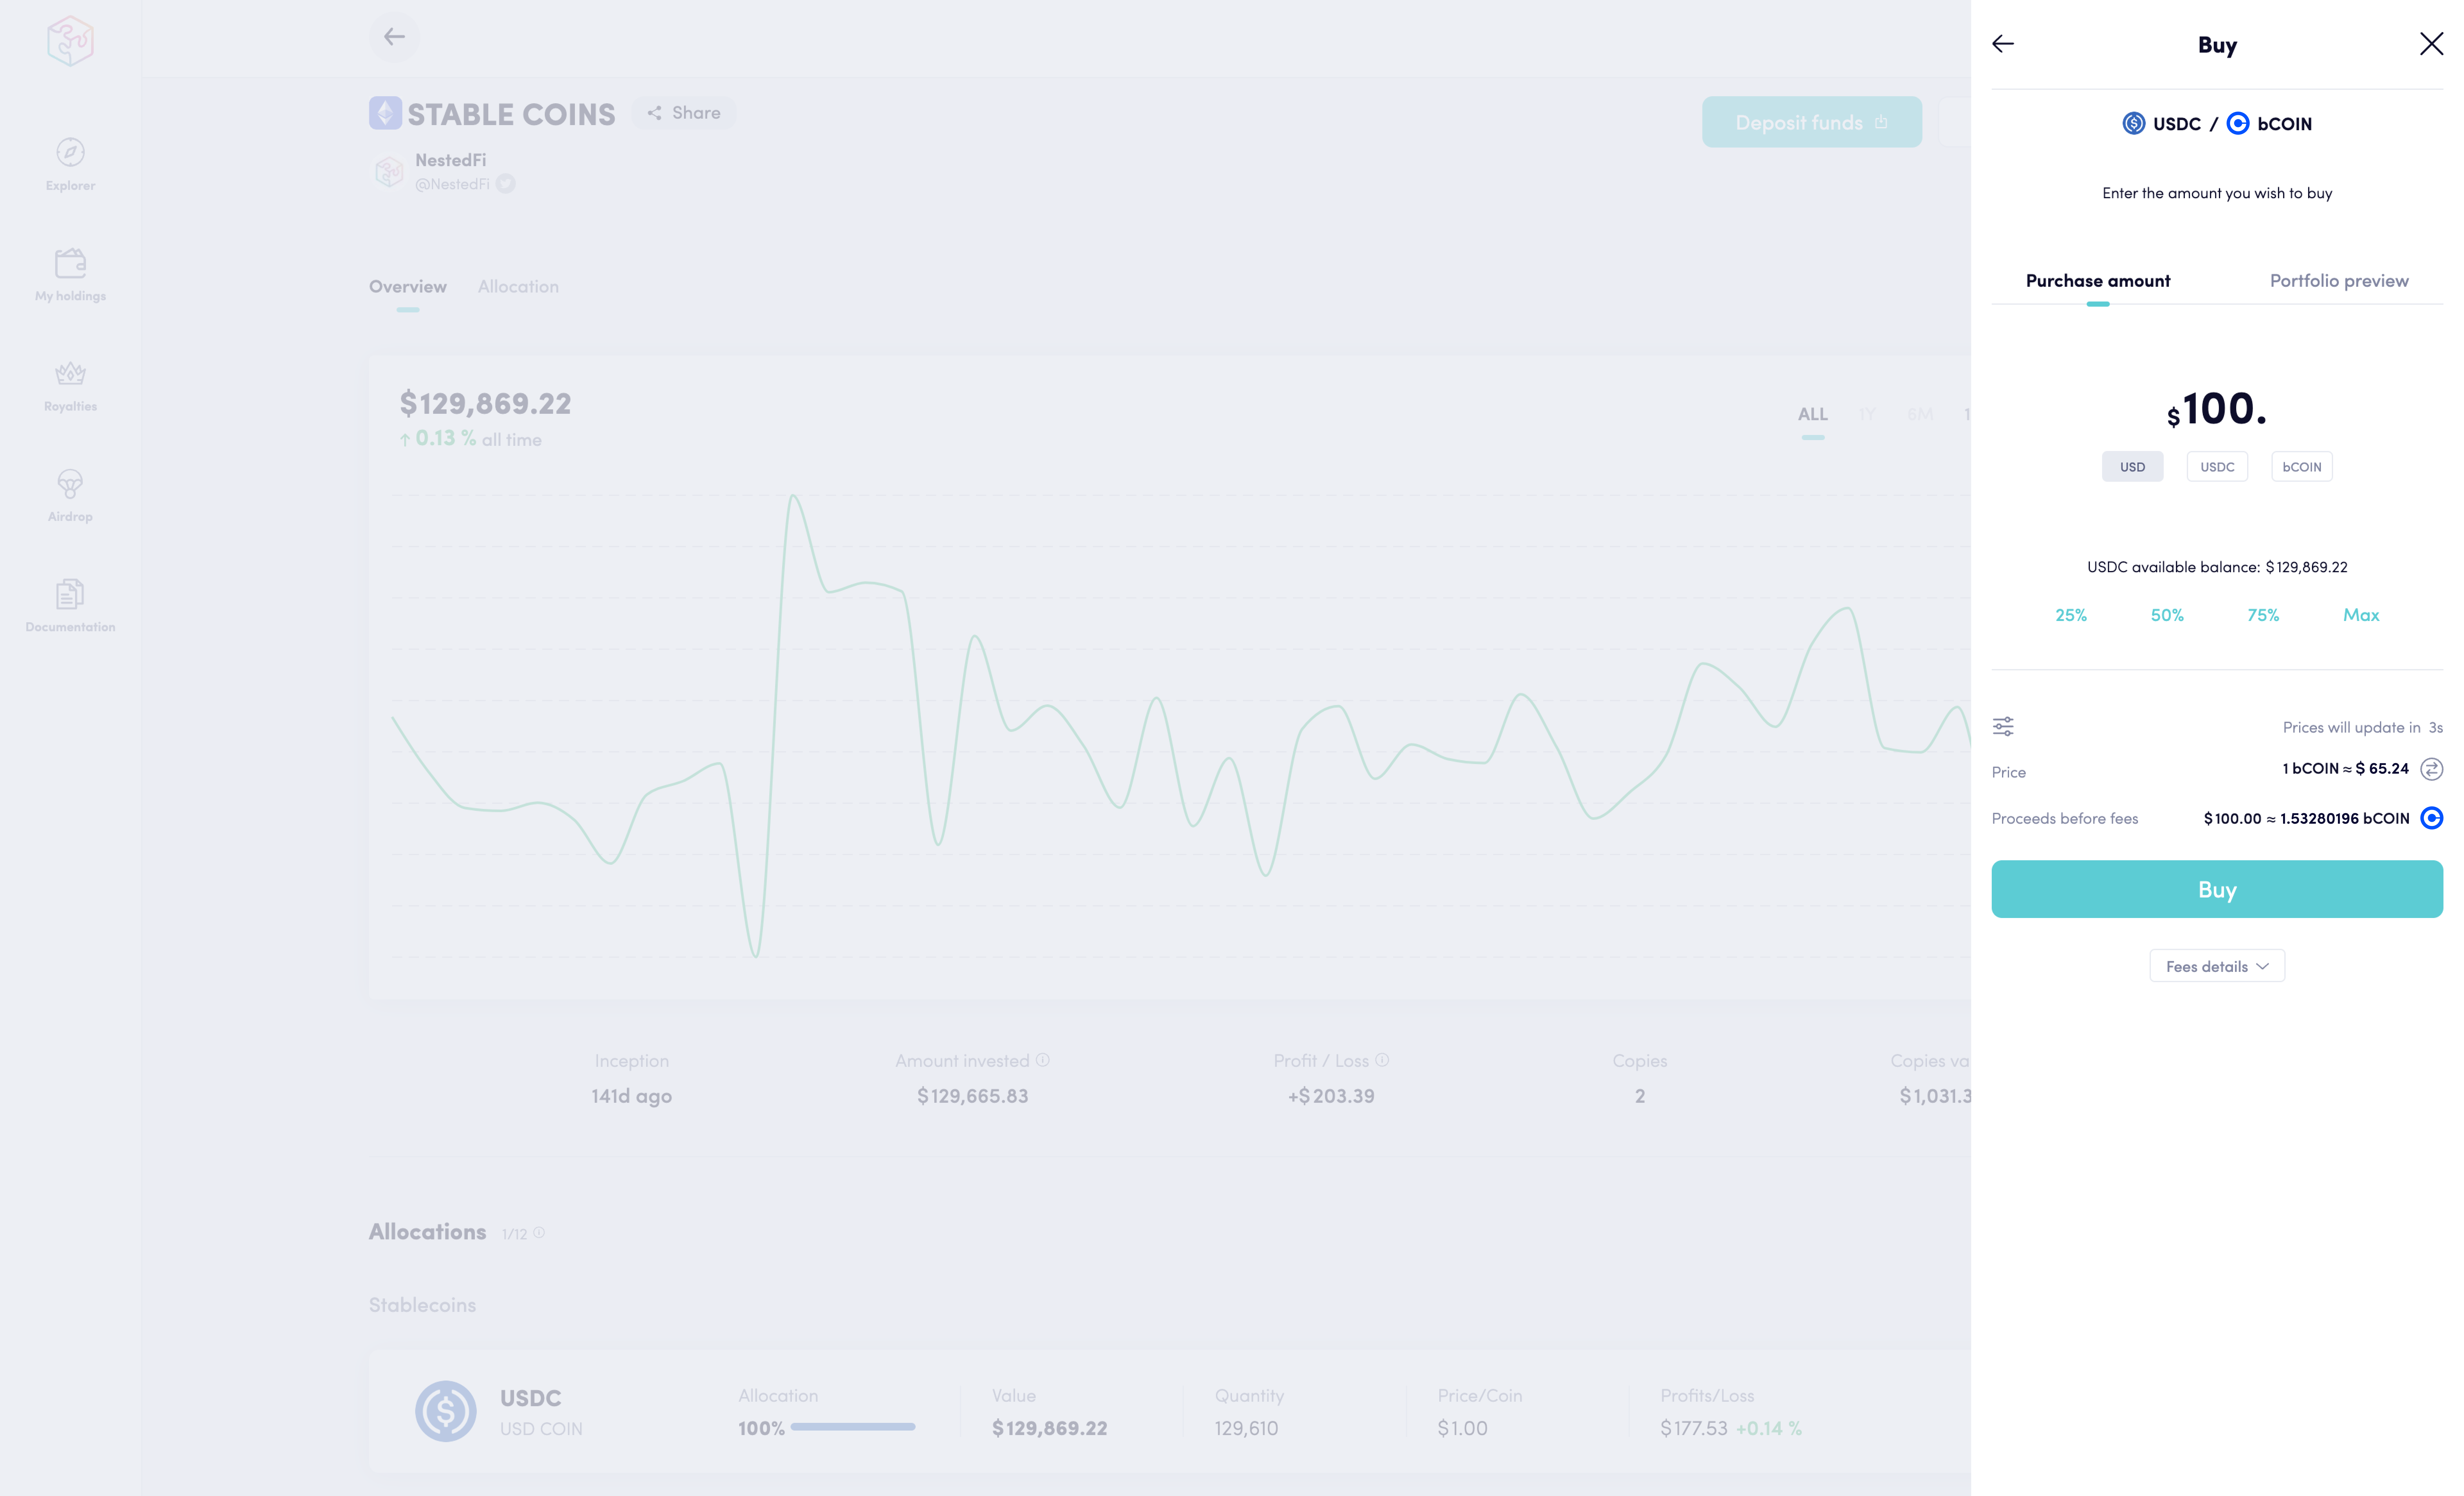Image resolution: width=2464 pixels, height=1496 pixels.
Task: Click the USDC allocation progress bar
Action: [x=853, y=1427]
